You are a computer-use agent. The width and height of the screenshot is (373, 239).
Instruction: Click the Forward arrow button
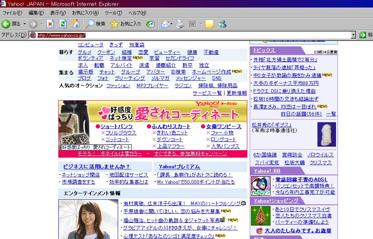click(x=33, y=24)
